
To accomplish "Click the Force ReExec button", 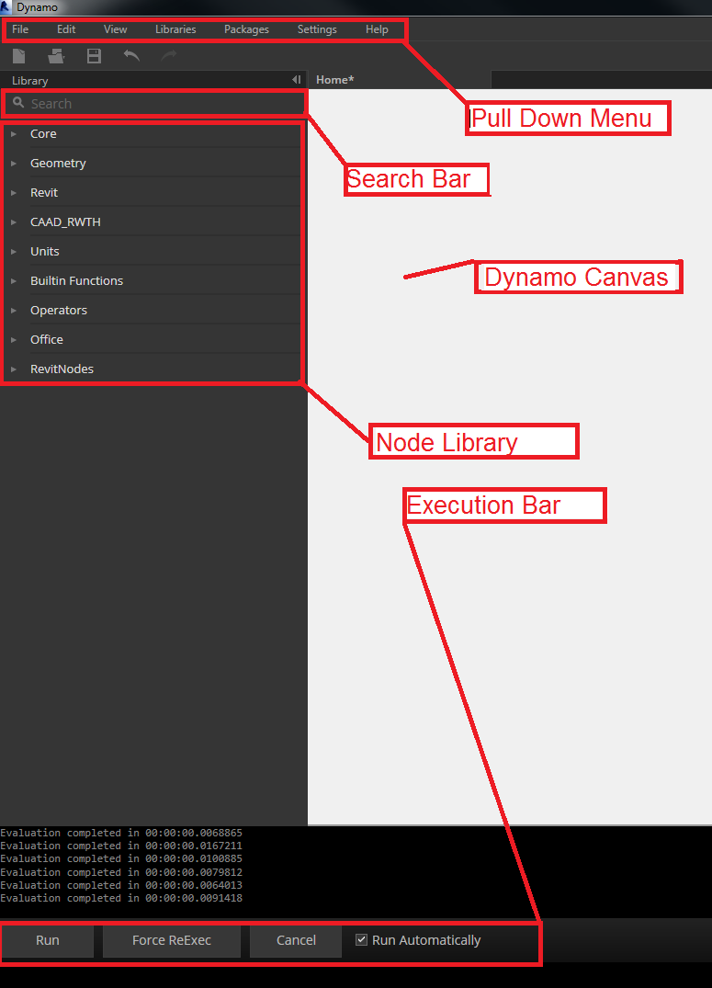I will click(172, 940).
